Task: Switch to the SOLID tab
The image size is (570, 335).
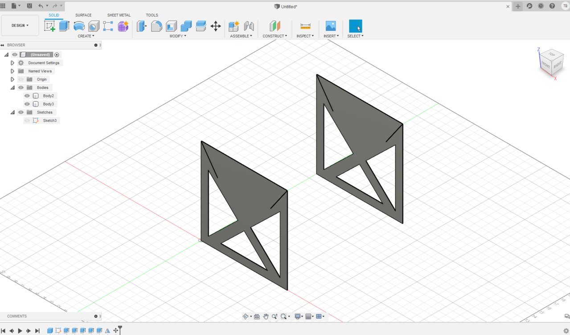Action: click(54, 15)
